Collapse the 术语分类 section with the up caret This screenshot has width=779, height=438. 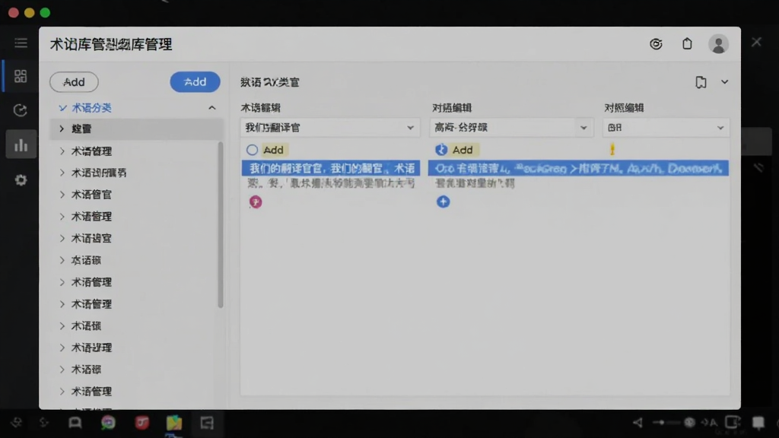(x=212, y=108)
